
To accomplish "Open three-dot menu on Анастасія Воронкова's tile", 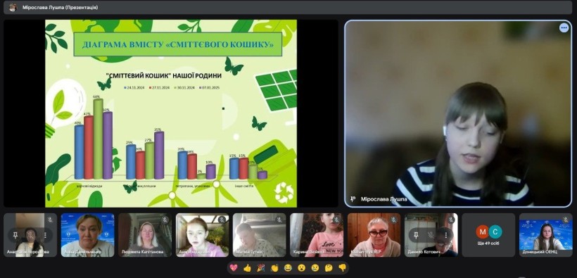I will click(x=44, y=234).
